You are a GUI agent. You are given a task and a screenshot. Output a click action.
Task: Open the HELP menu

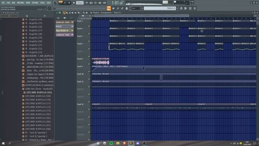49,3
